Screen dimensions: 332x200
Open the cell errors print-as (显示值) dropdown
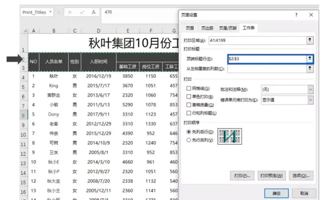pyautogui.click(x=310, y=100)
